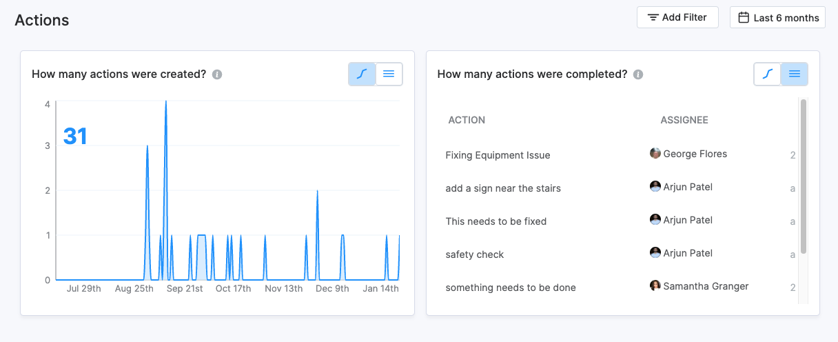The image size is (838, 342).
Task: Open the This needs to be fixed action
Action: pos(496,221)
